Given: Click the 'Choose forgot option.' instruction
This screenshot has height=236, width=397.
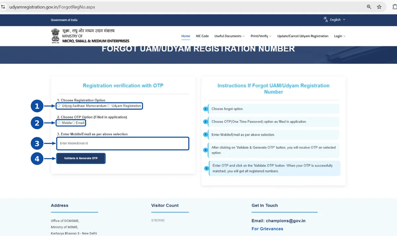Looking at the screenshot, I should 227,109.
